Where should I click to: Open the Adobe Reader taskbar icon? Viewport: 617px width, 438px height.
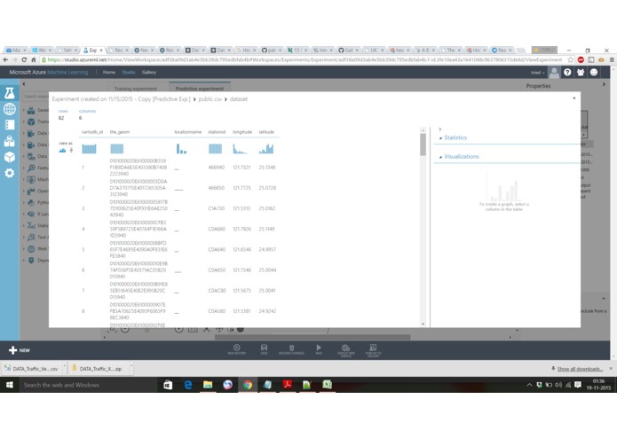pos(288,385)
